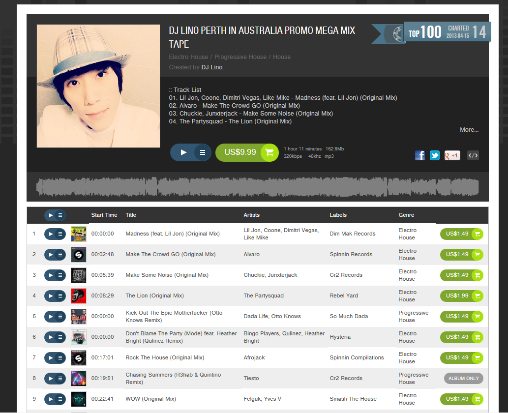The image size is (508, 413).
Task: Click the Artists column header
Action: (251, 215)
